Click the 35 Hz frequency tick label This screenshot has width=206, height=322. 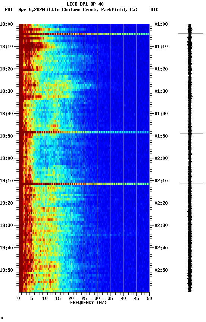(110, 299)
